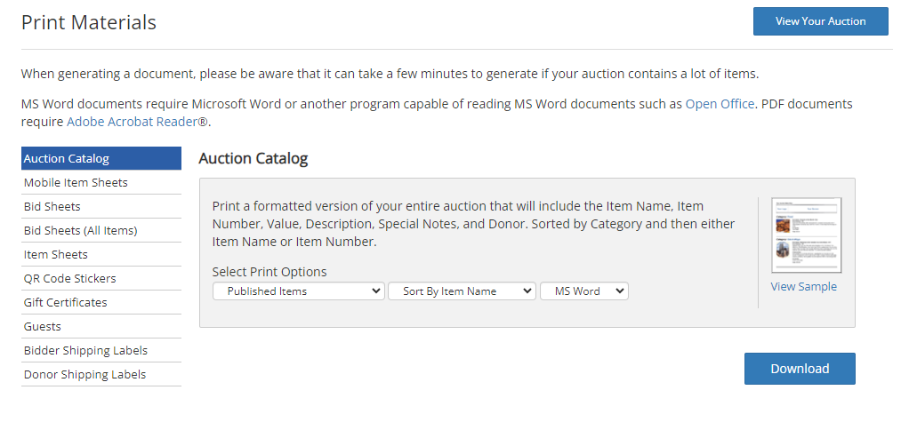
Task: Select Gift Certificates menu entry
Action: (x=101, y=303)
